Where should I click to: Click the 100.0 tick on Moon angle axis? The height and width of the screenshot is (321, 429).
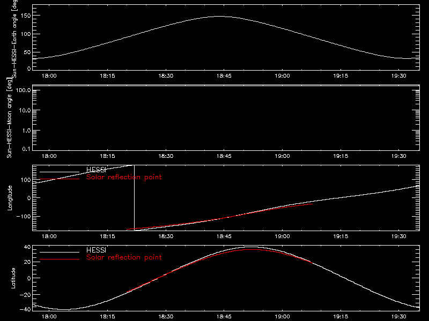click(23, 90)
